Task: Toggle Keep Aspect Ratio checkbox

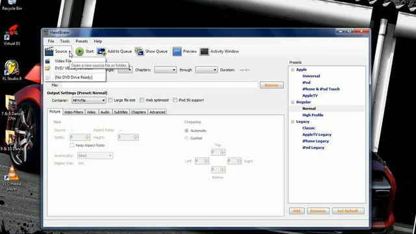Action: [x=72, y=145]
